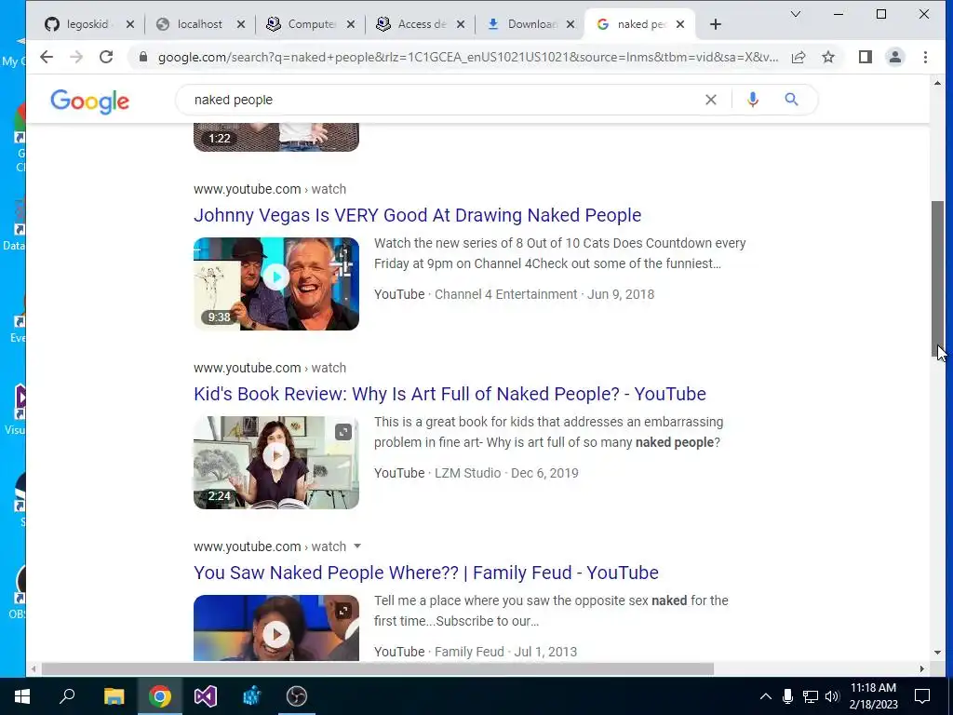Go back to the previous page
The height and width of the screenshot is (715, 953).
[x=47, y=57]
